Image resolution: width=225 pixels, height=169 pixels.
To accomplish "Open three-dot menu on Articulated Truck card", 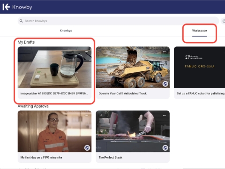I will (165, 52).
